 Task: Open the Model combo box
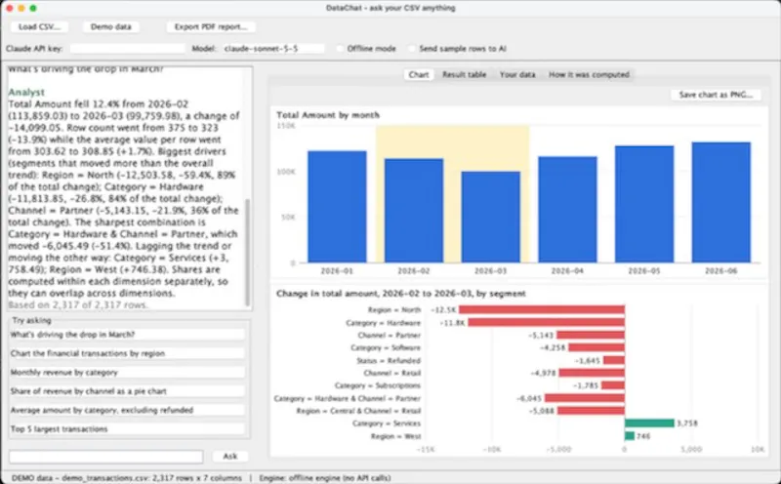[273, 48]
